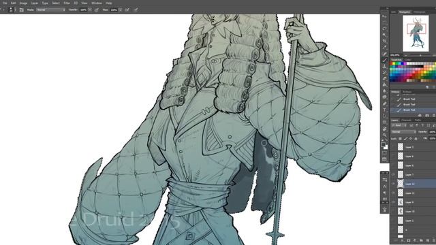Viewport: 436px width, 245px height.
Task: Select the Dodge tool
Action: [x=384, y=97]
